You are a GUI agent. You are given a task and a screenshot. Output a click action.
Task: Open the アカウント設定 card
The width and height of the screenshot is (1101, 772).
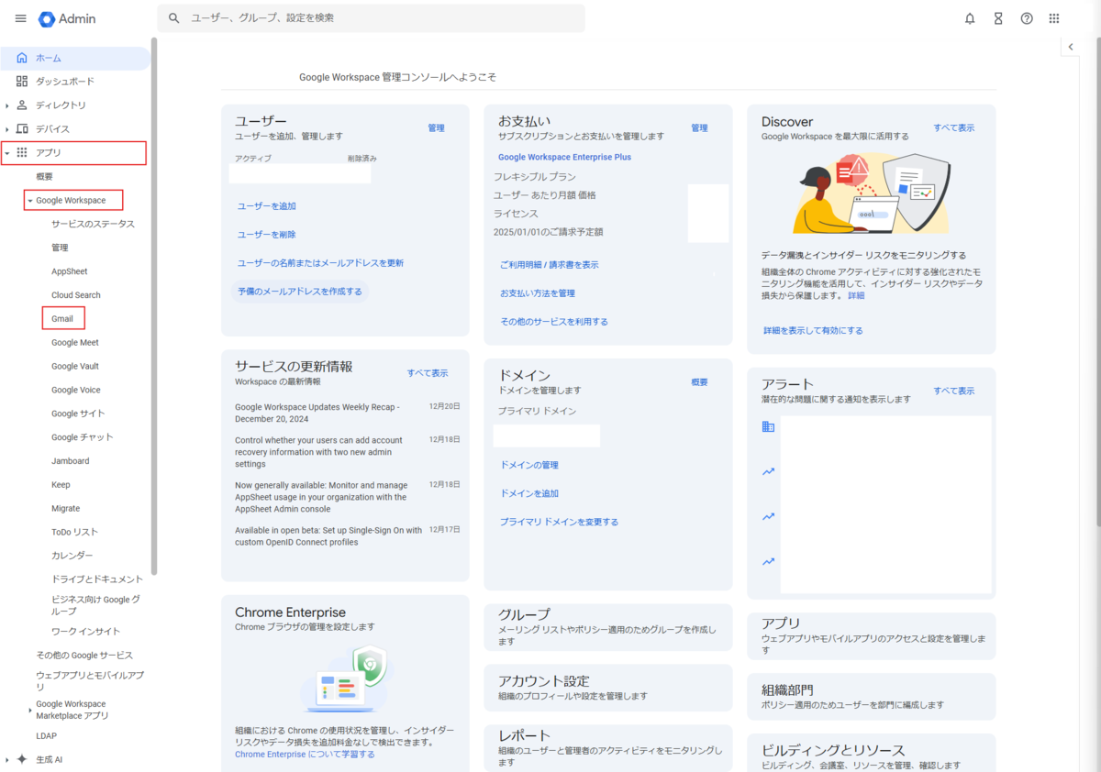pyautogui.click(x=608, y=688)
